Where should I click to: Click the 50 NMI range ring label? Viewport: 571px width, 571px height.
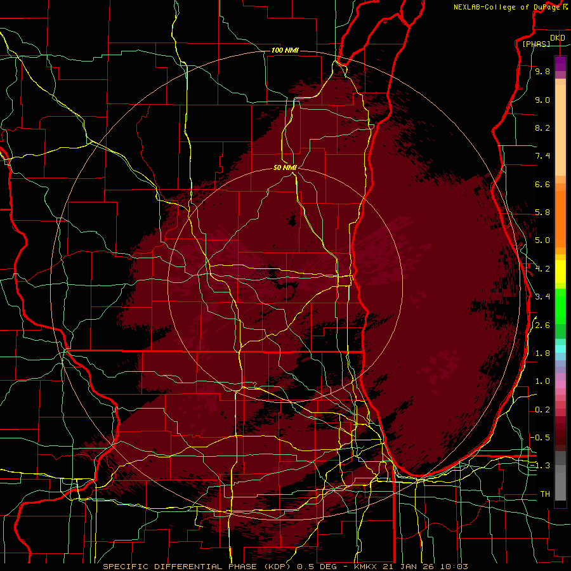point(285,167)
